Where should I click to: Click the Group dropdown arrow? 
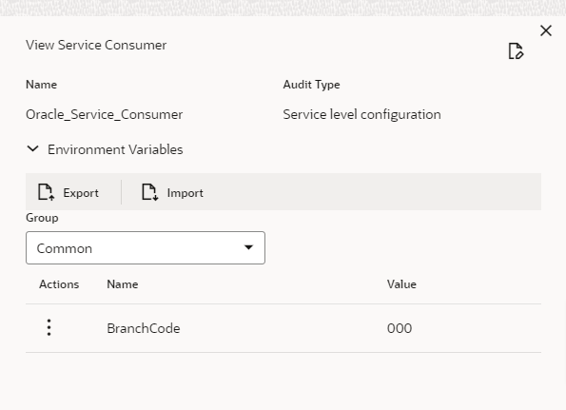pyautogui.click(x=248, y=247)
